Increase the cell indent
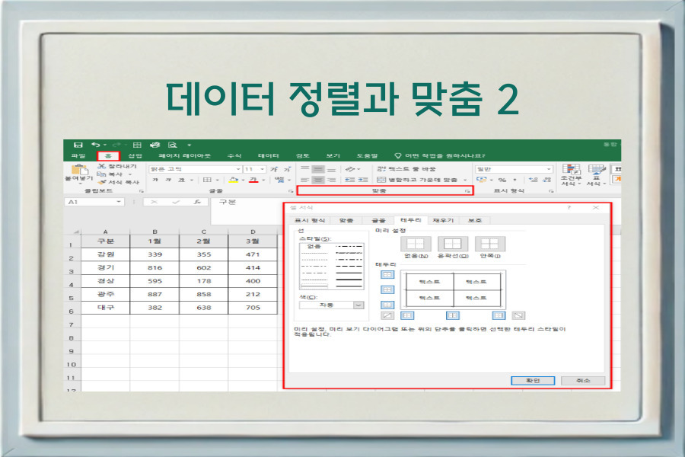 point(363,180)
